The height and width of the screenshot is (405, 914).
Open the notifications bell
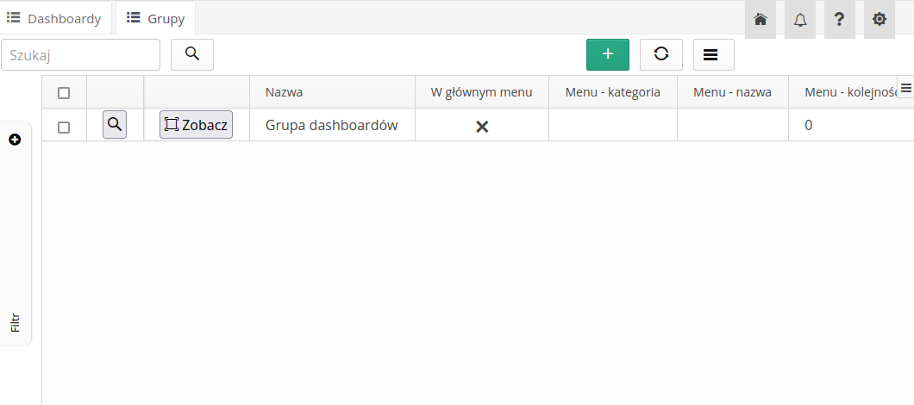[800, 19]
